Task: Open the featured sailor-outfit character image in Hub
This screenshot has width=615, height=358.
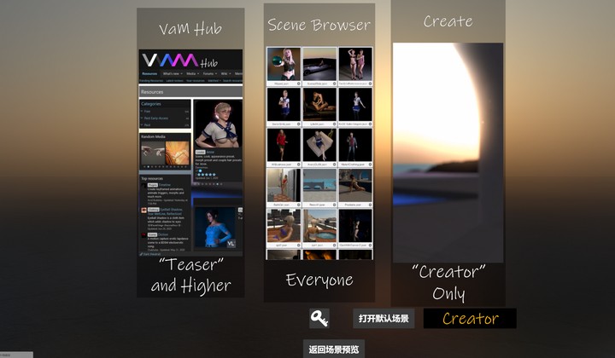Action: click(218, 124)
